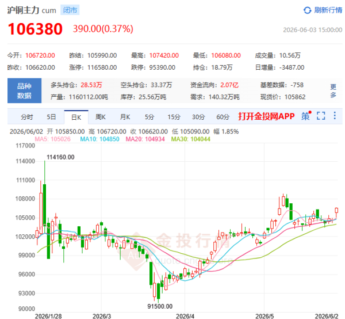The image size is (345, 319).
Task: Click the 昨收 value 106620.00
Action: [x=40, y=67]
